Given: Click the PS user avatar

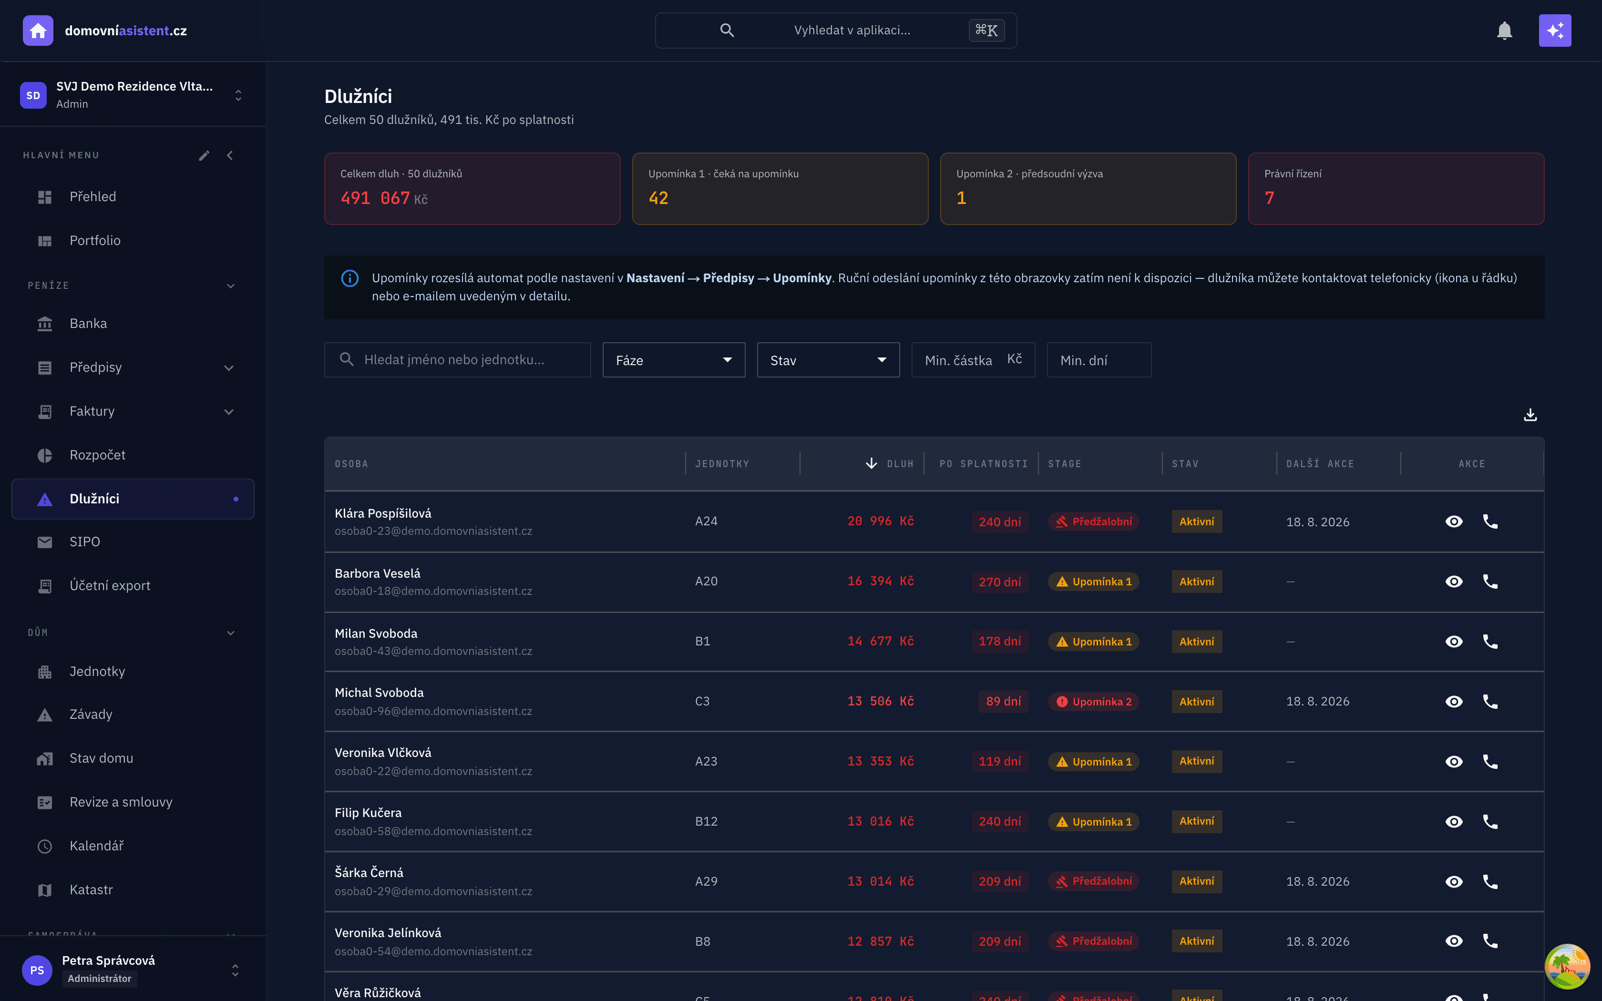Looking at the screenshot, I should 37,970.
